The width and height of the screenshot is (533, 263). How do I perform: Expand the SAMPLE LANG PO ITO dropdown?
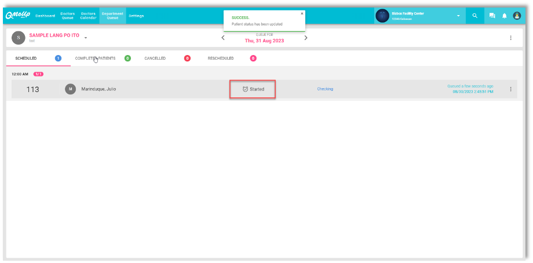(86, 38)
